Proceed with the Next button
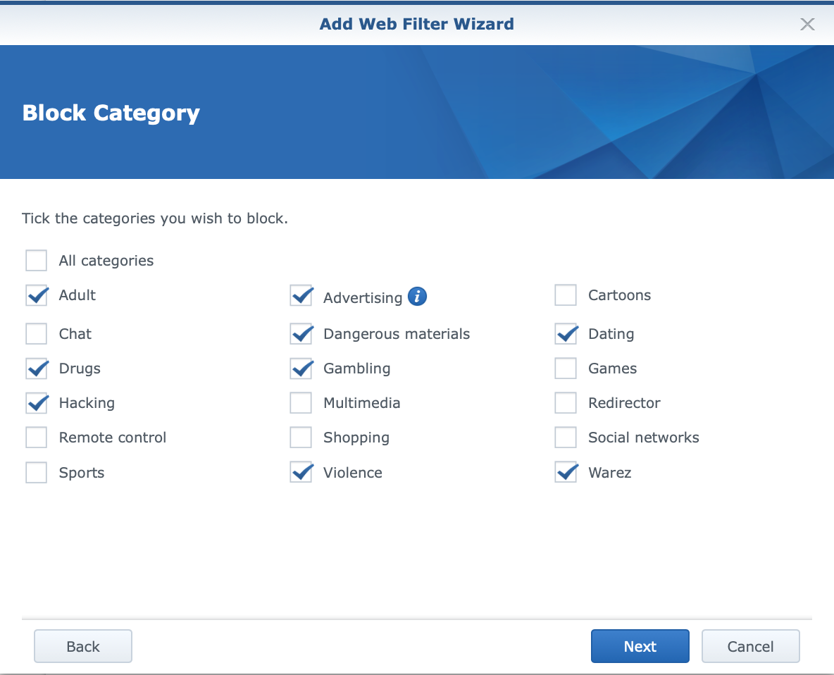This screenshot has height=675, width=834. pos(640,646)
